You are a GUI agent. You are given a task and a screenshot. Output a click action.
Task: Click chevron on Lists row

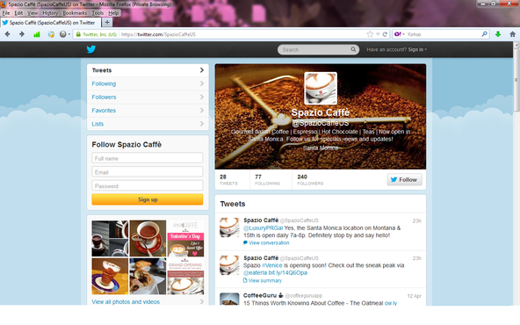coord(202,124)
